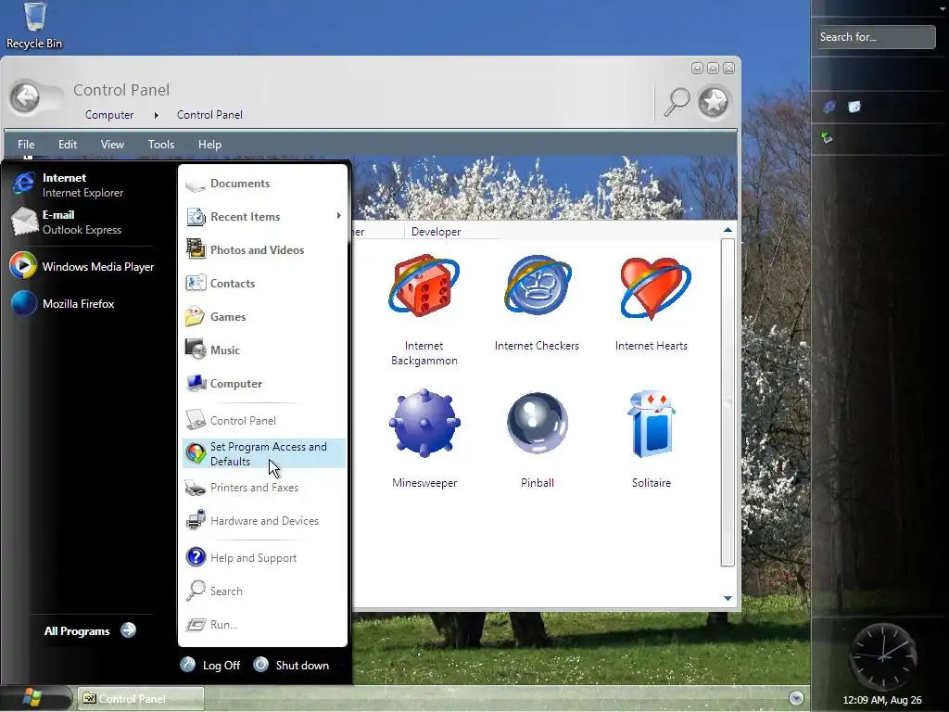Click Control Panel breadcrumb segment
This screenshot has height=712, width=949.
209,114
